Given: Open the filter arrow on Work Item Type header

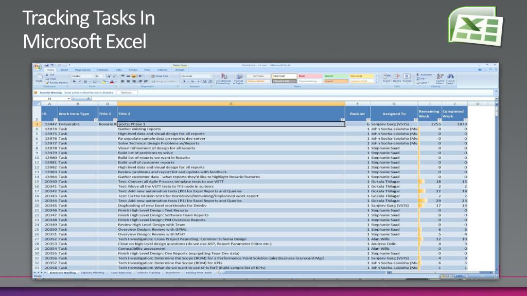Looking at the screenshot, I should [x=96, y=120].
